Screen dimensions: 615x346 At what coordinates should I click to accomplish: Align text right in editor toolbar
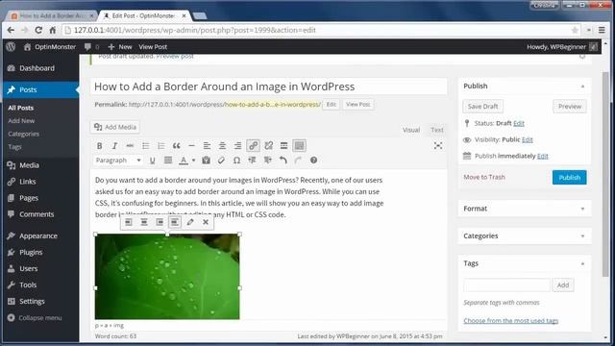coord(237,146)
